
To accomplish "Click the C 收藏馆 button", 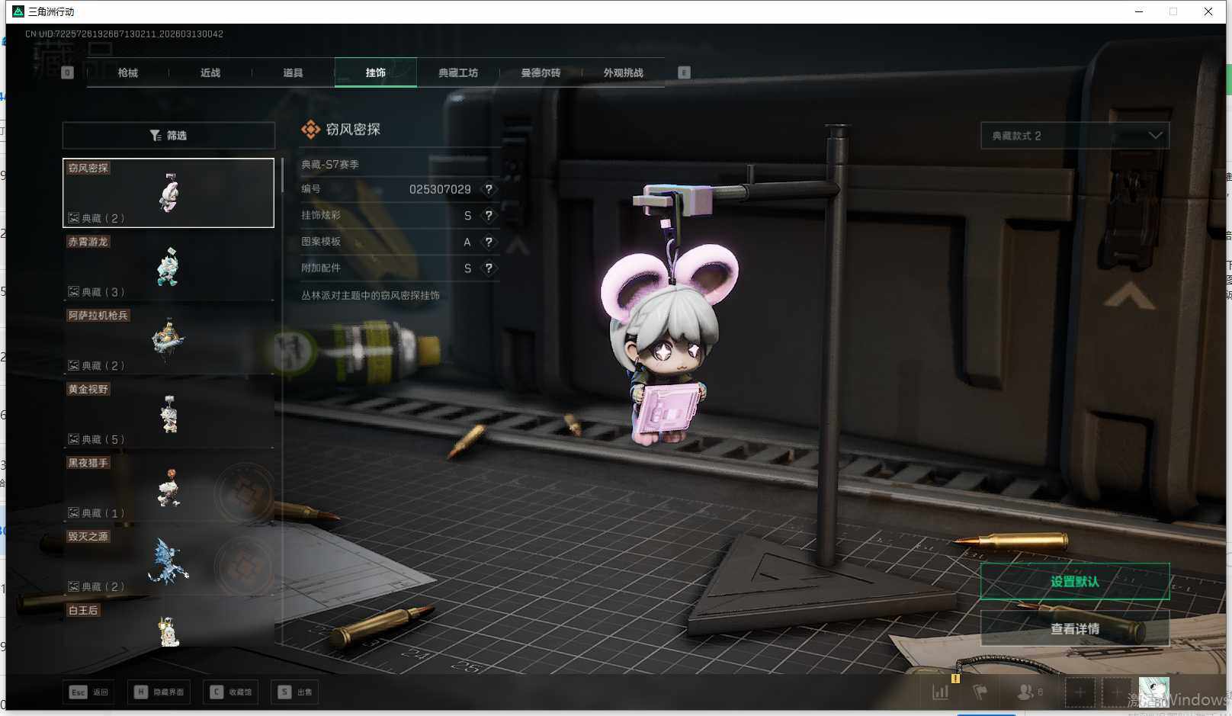I will coord(231,692).
